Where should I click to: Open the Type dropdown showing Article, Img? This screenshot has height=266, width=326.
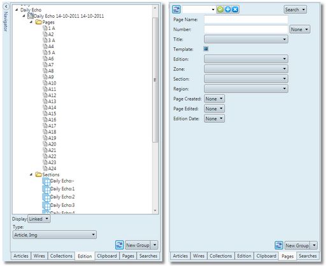point(55,235)
